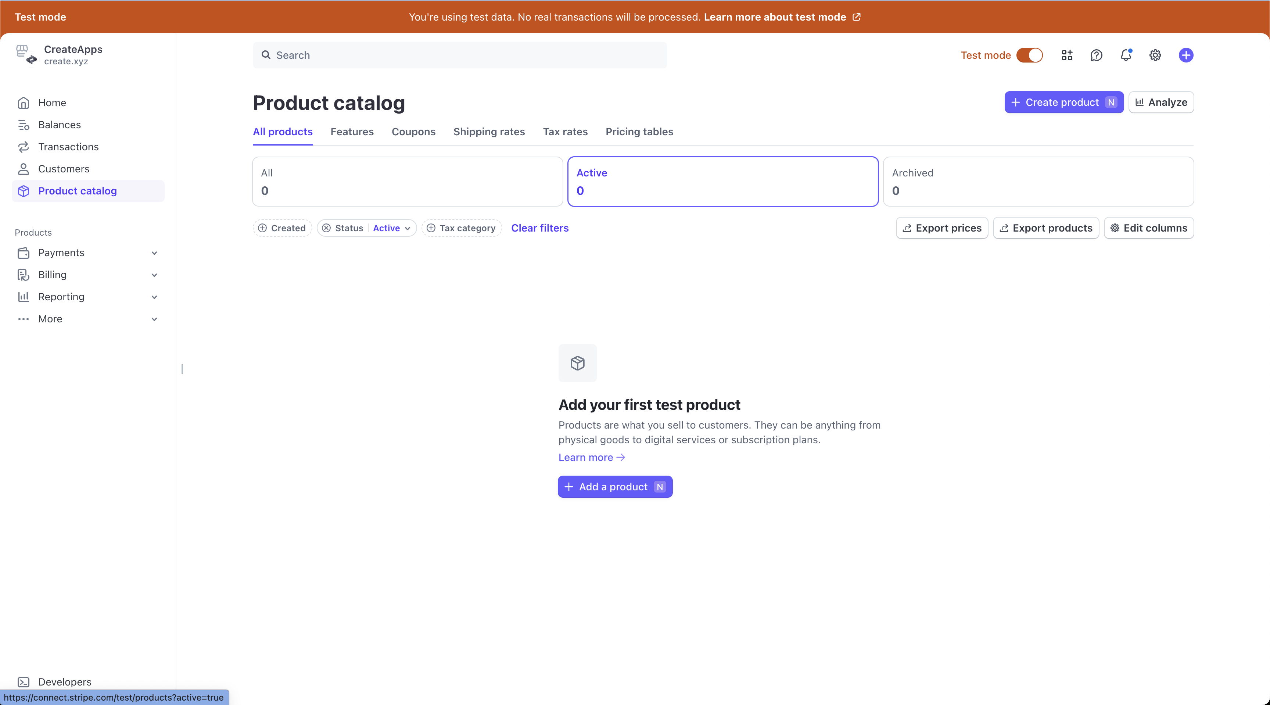Screen dimensions: 1270x705
Task: Click the Developers terminal icon in sidebar
Action: click(x=23, y=682)
